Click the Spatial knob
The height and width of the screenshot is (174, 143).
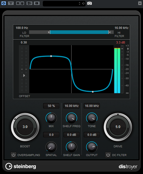(x=51, y=147)
